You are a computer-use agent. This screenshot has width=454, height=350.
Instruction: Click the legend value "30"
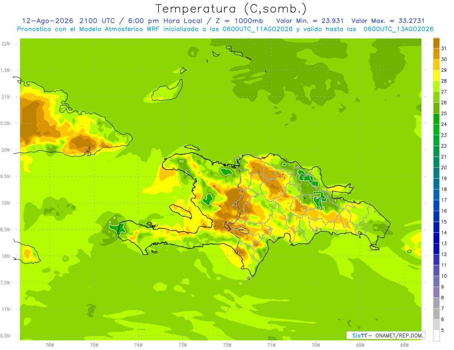click(444, 59)
